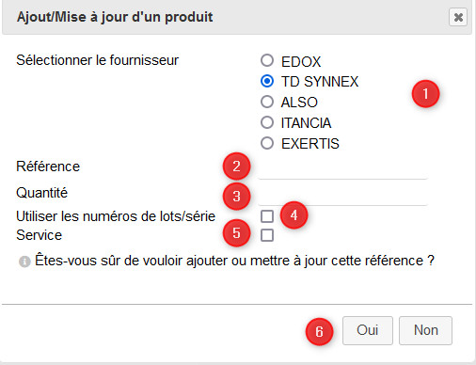
Task: Select EXERTIS radio option
Action: [267, 143]
